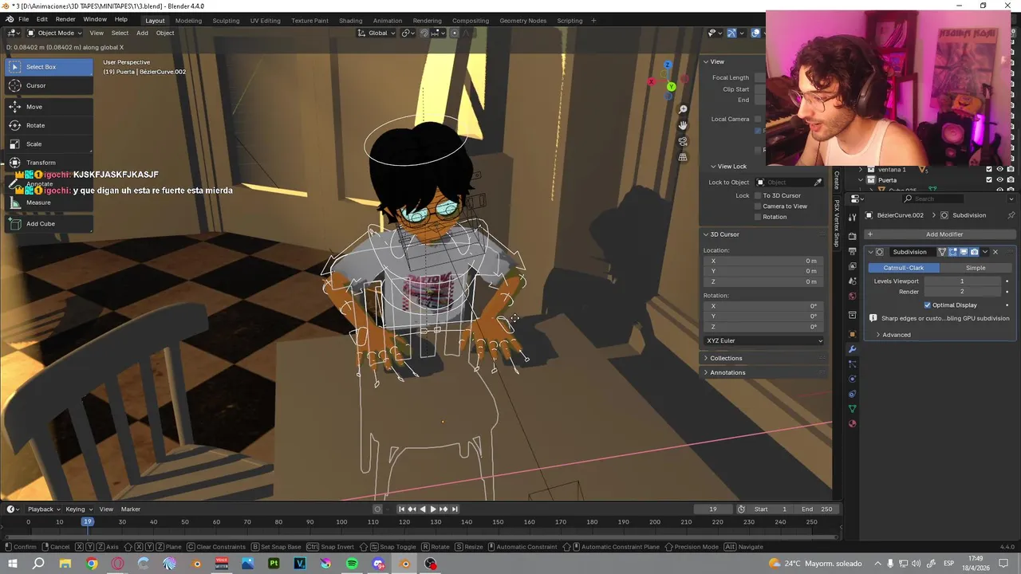The image size is (1021, 574).
Task: Open Spotify from the Windows taskbar
Action: coord(352,564)
